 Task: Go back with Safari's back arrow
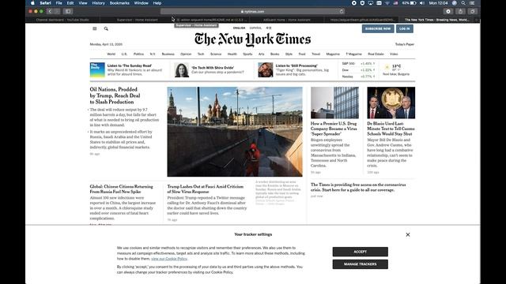49,11
